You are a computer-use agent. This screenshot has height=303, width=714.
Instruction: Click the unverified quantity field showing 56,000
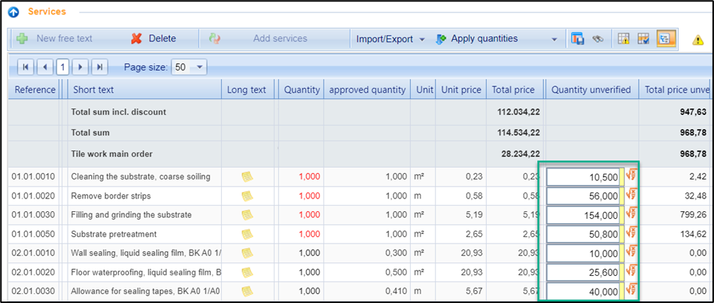(583, 195)
